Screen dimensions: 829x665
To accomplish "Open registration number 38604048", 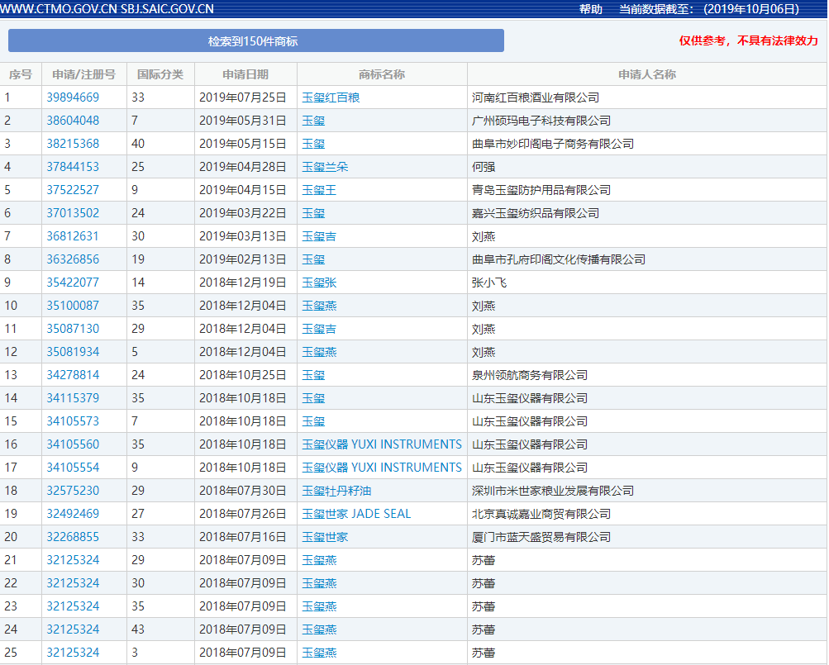I will [73, 121].
